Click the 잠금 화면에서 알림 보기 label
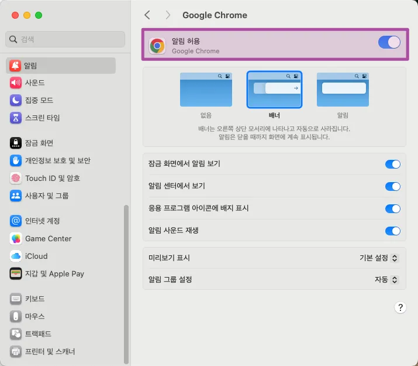 click(x=185, y=163)
